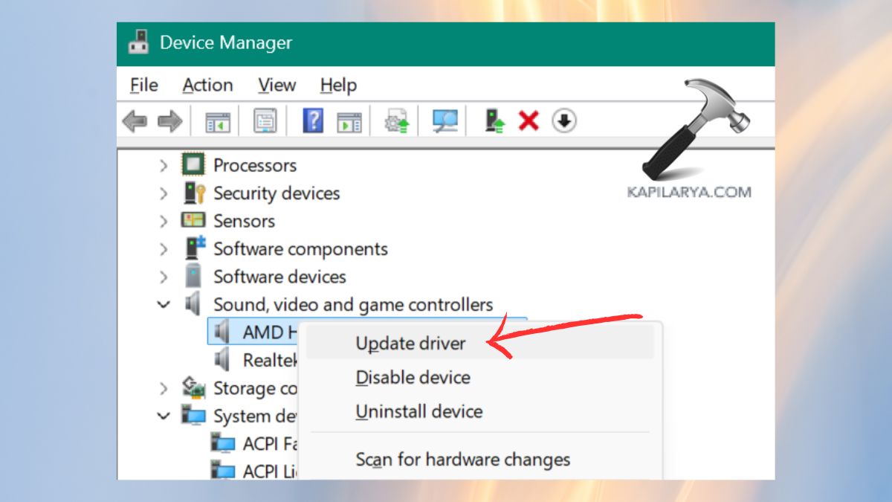The image size is (892, 502).
Task: Select the AMD H audio device row
Action: pos(253,332)
